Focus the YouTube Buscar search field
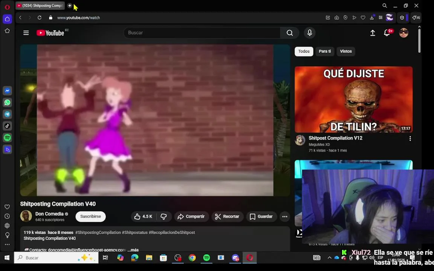Screen dimensions: 434x271 [x=202, y=33]
